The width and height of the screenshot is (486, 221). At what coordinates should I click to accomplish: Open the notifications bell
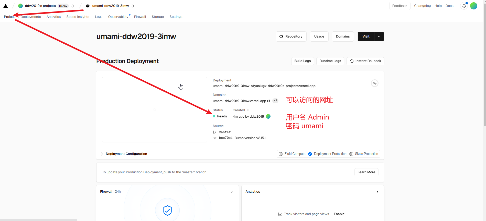pyautogui.click(x=464, y=6)
